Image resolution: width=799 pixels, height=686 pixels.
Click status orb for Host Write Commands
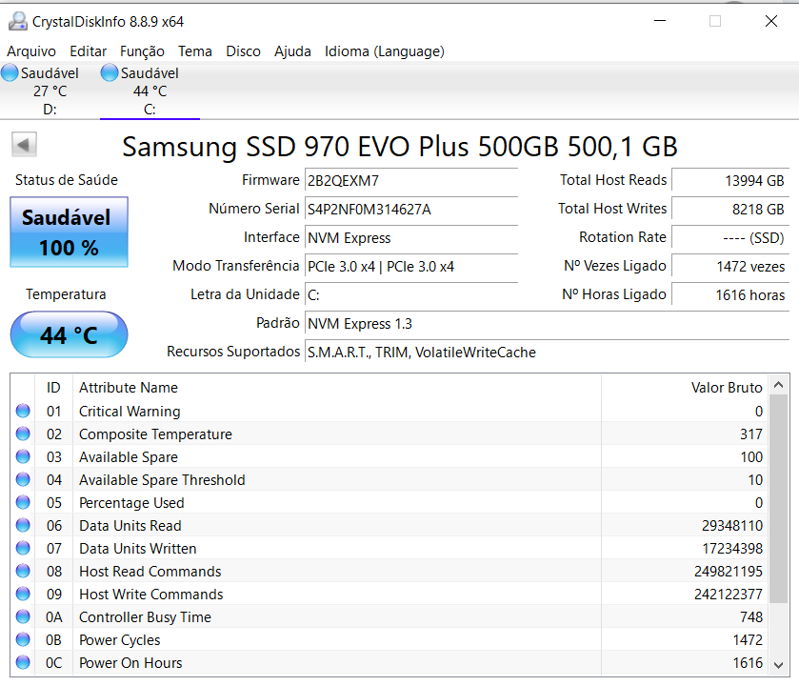[23, 594]
